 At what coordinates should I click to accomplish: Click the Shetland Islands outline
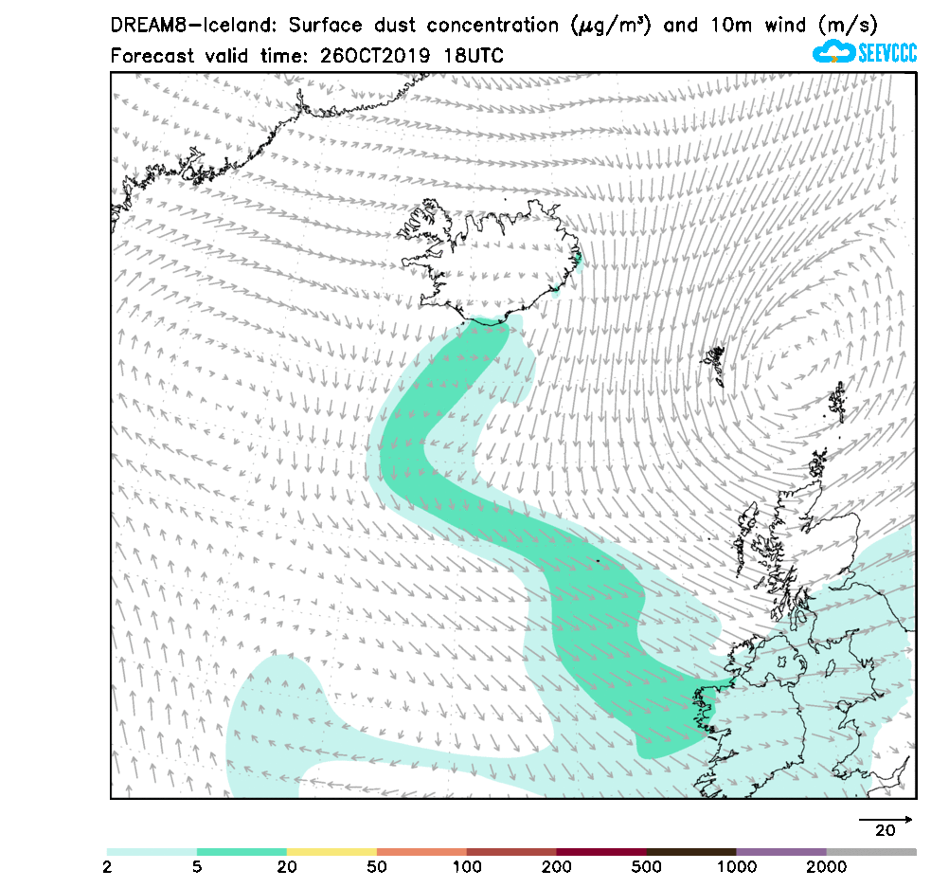click(837, 401)
